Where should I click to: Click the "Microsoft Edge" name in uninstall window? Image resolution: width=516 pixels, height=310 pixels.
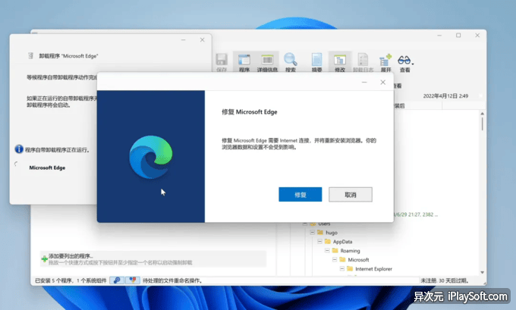47,168
